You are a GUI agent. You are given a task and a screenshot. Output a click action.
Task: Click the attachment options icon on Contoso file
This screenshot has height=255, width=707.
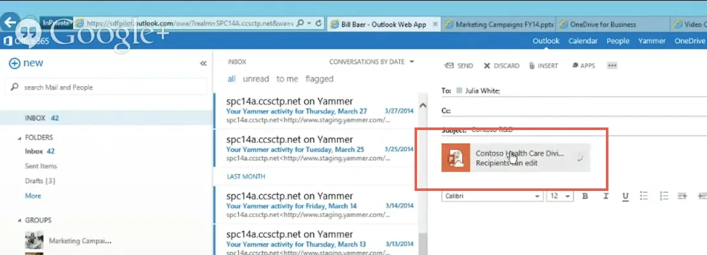580,157
